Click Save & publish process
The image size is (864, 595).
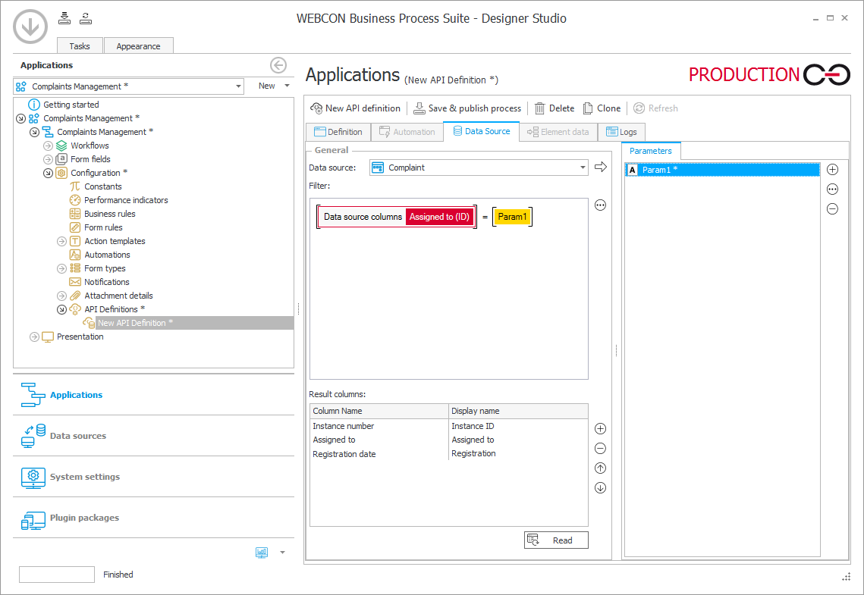(x=467, y=108)
